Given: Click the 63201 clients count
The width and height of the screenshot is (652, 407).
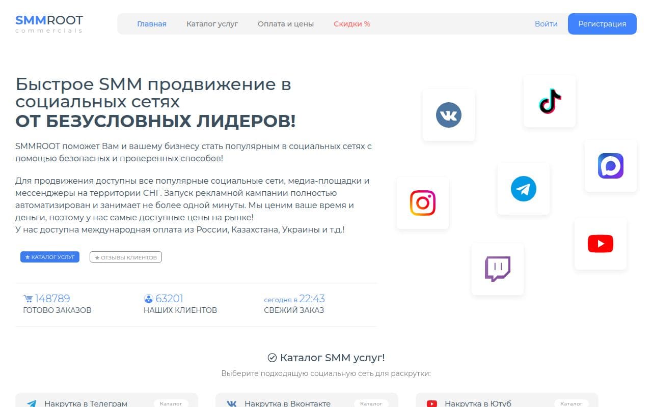Looking at the screenshot, I should [x=169, y=299].
